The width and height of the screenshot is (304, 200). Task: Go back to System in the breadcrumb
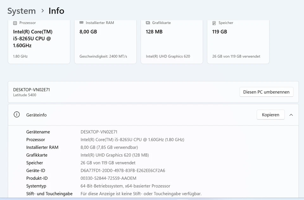(22, 11)
